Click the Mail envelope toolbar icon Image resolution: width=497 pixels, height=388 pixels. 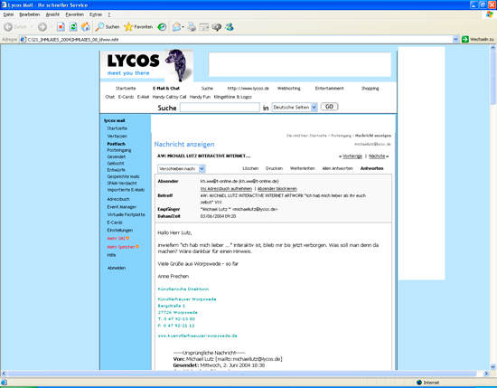[177, 27]
